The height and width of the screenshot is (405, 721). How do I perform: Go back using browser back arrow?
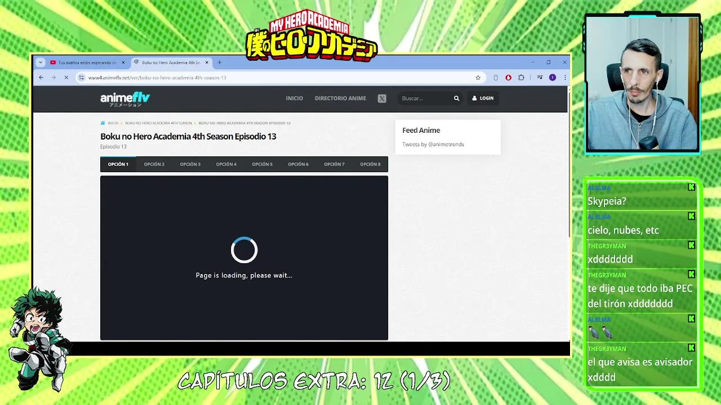41,78
